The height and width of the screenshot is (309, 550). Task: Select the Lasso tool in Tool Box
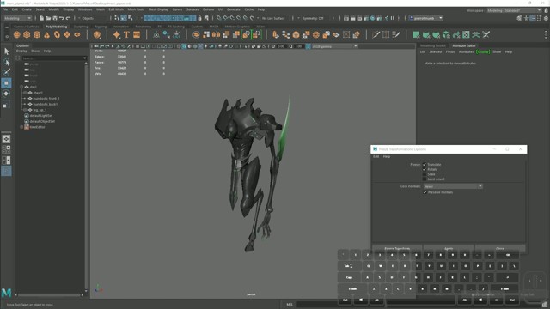click(6, 63)
